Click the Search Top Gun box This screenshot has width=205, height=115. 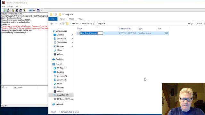[200, 24]
